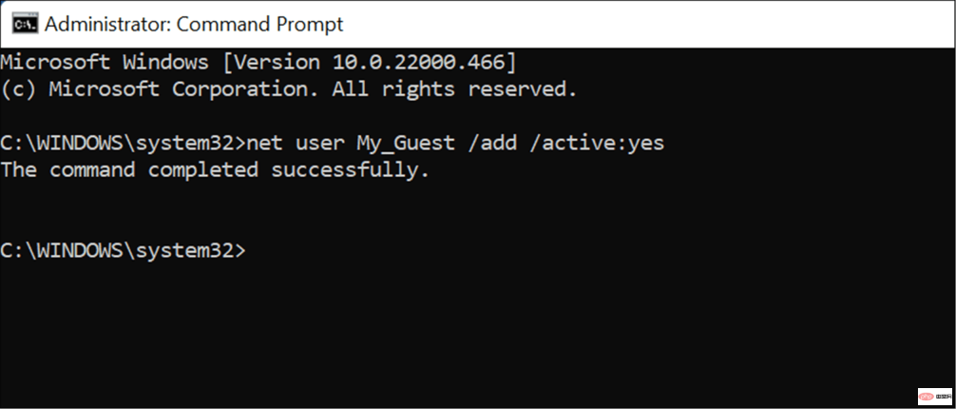Click the 'Microsoft Windows' text on first line
The height and width of the screenshot is (409, 956).
[104, 64]
